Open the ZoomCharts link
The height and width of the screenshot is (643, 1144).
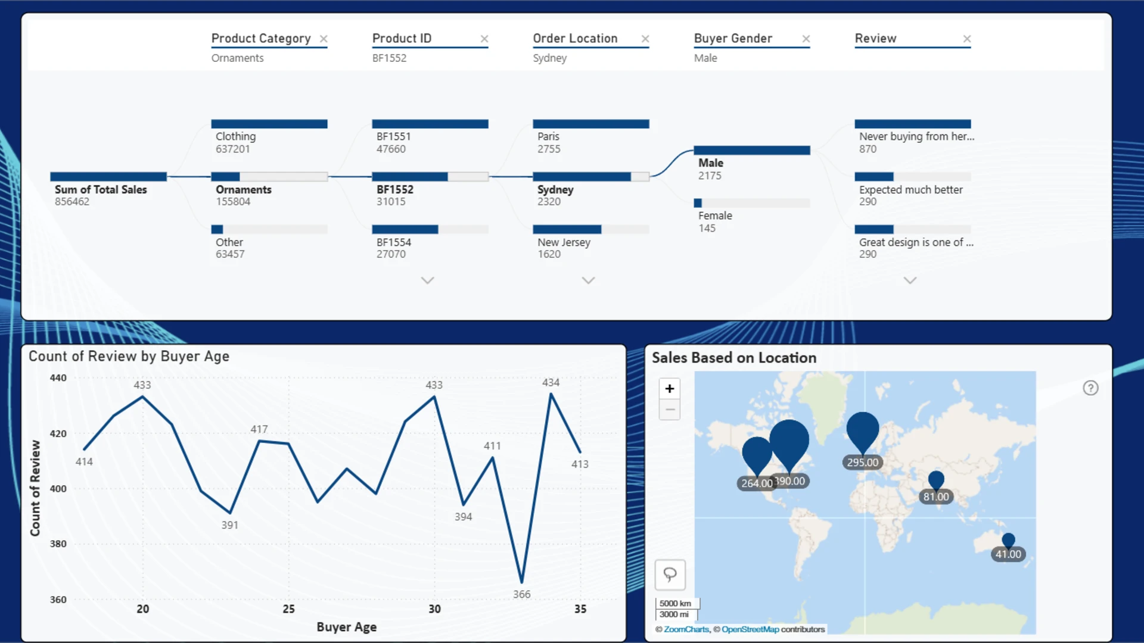pos(686,629)
